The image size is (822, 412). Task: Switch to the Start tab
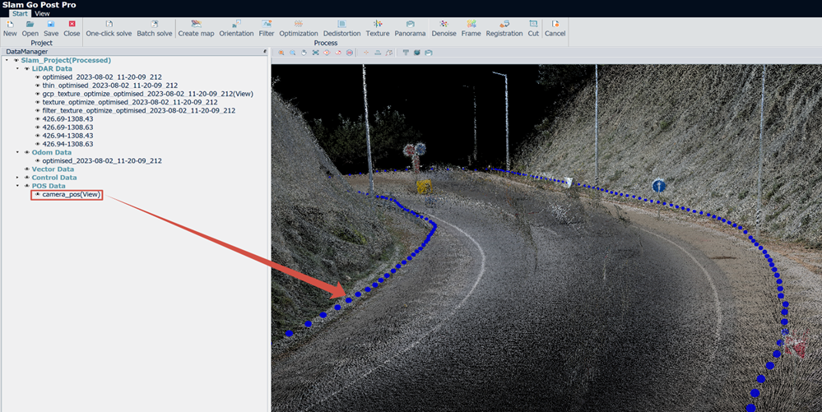[x=20, y=14]
